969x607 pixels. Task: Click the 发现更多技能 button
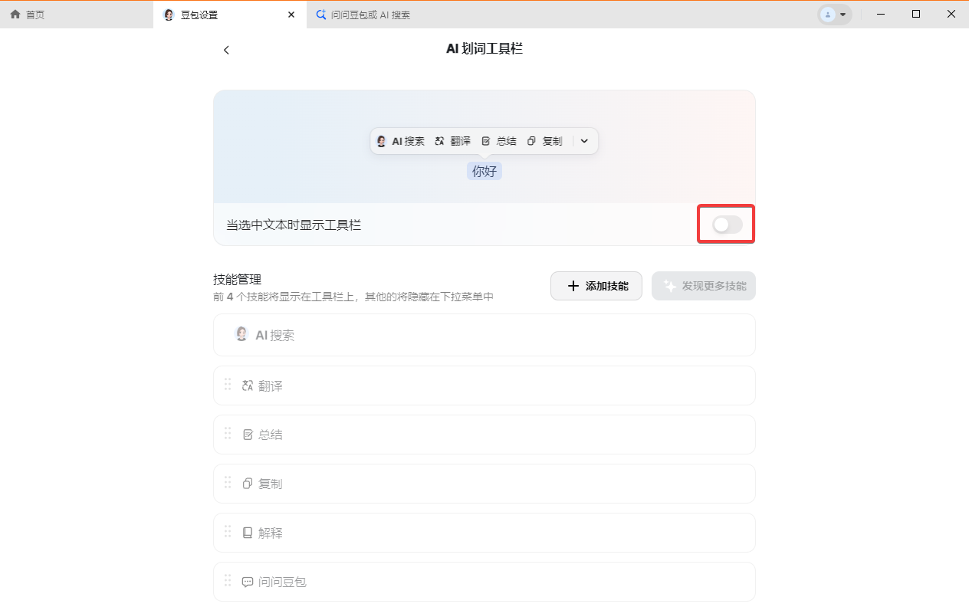[703, 285]
